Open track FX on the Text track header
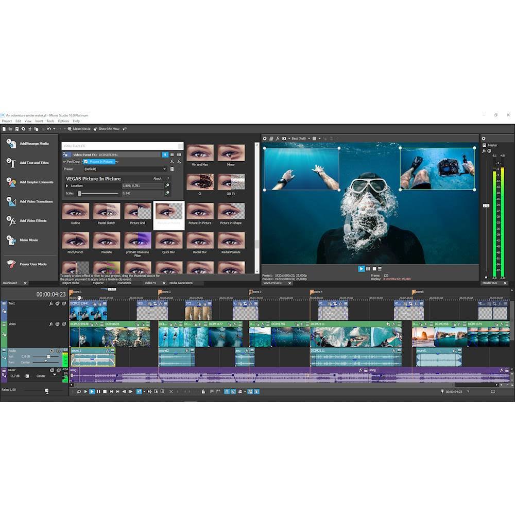The image size is (515, 515). point(51,304)
